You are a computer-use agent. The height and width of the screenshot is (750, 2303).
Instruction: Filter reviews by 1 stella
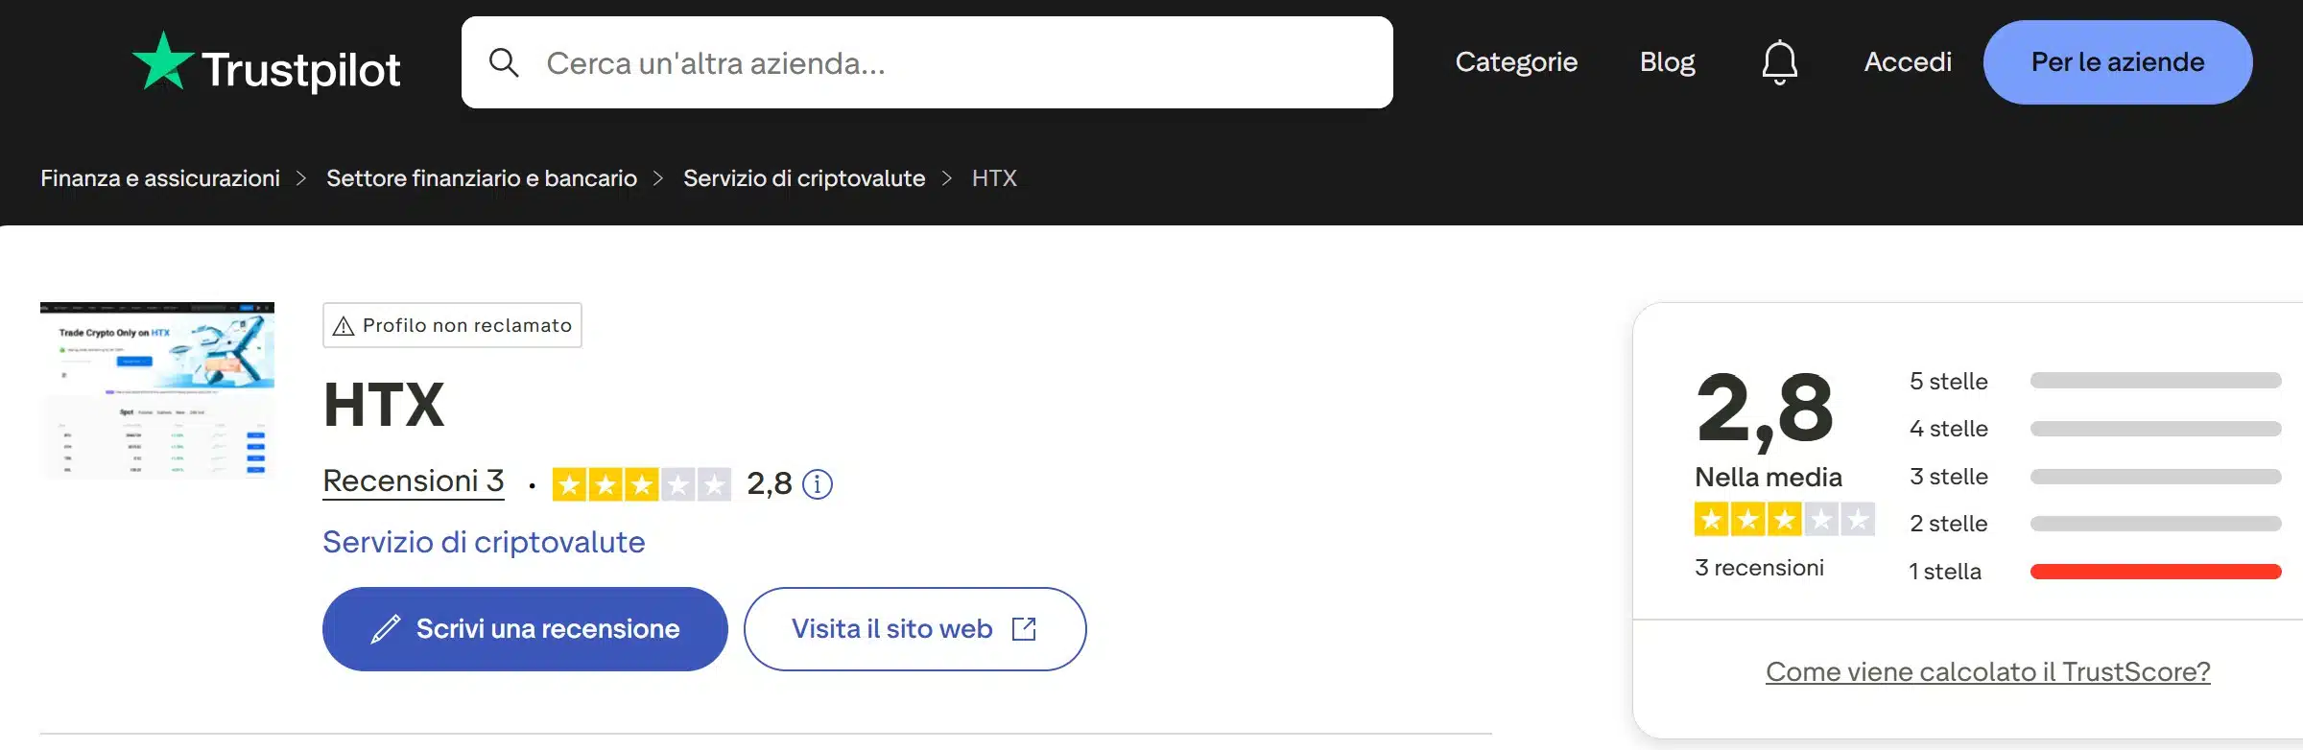coord(1945,572)
